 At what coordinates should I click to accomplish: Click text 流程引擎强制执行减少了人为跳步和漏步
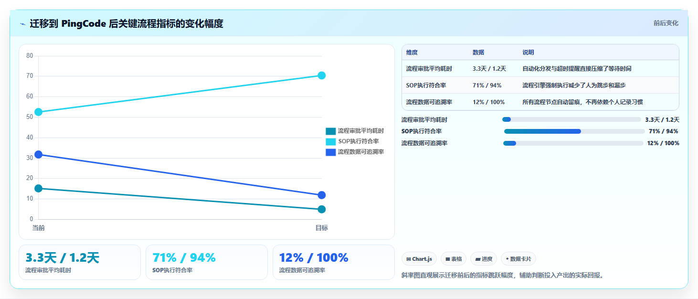[x=574, y=85]
